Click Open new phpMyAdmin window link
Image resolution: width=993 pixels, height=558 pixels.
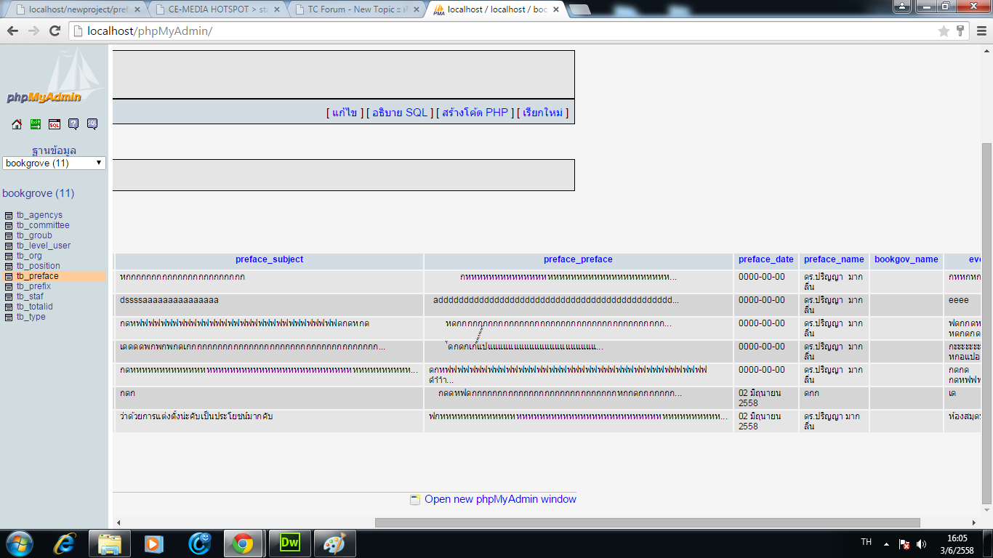click(500, 499)
